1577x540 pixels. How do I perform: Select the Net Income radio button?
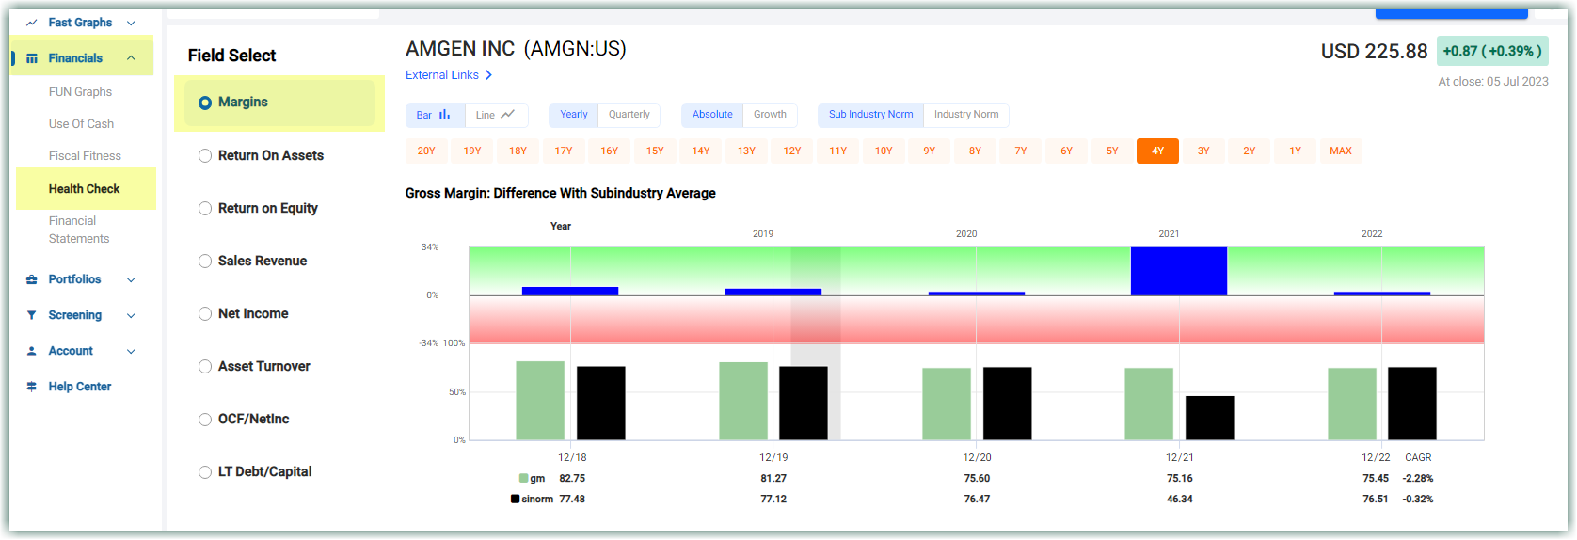pos(205,314)
